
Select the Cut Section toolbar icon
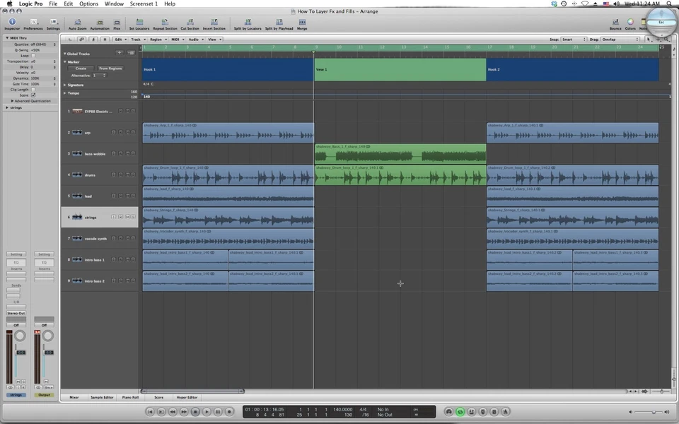[x=190, y=22]
